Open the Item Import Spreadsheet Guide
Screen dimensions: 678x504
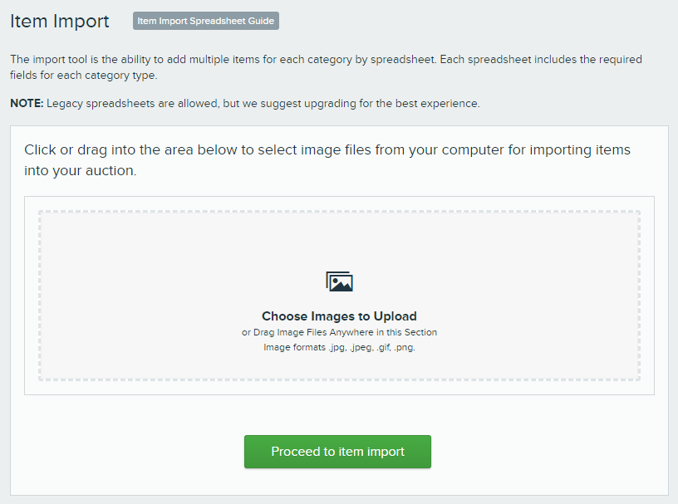pyautogui.click(x=206, y=21)
